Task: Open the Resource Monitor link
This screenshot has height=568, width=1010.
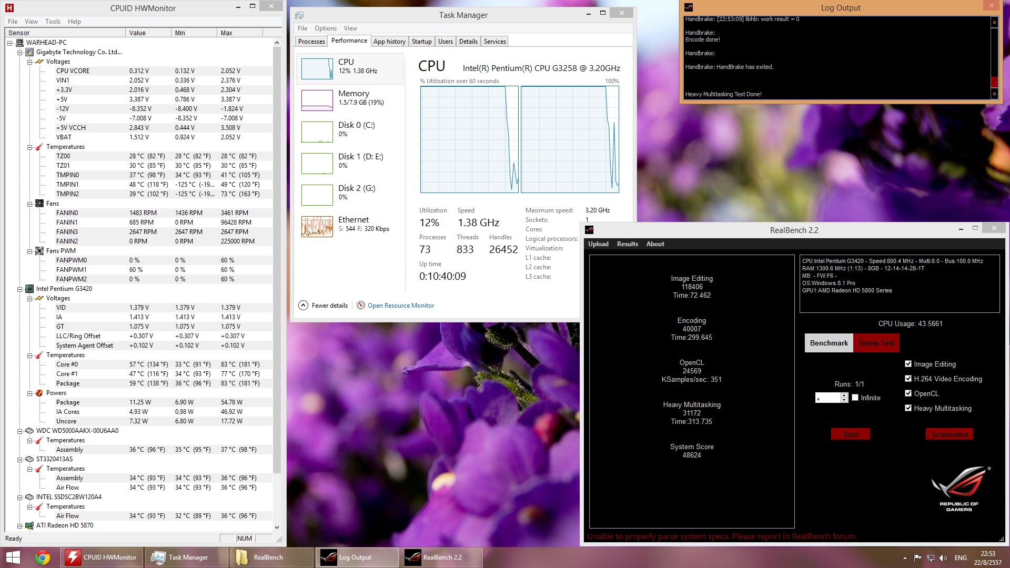Action: pos(401,306)
